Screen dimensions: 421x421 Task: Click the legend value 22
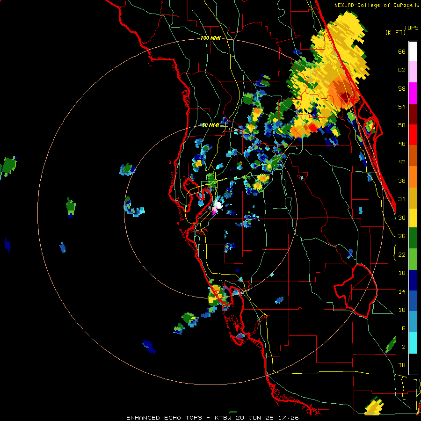click(402, 254)
